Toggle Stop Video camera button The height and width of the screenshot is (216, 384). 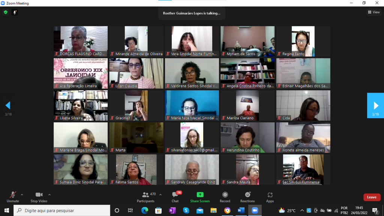click(39, 197)
